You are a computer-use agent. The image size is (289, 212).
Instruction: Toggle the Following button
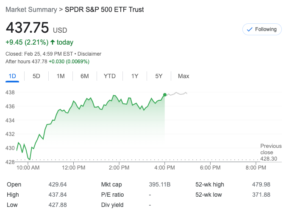[x=262, y=29]
